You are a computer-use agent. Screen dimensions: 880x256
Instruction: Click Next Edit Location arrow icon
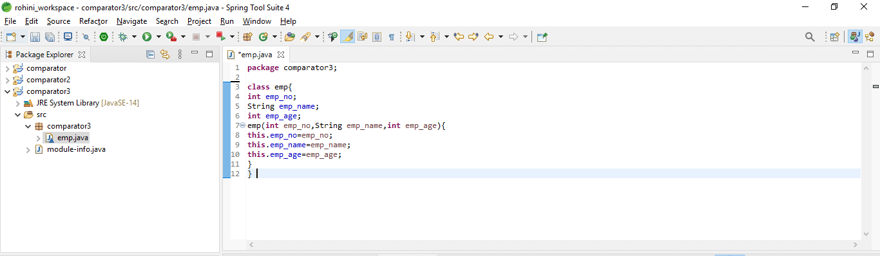pyautogui.click(x=473, y=37)
